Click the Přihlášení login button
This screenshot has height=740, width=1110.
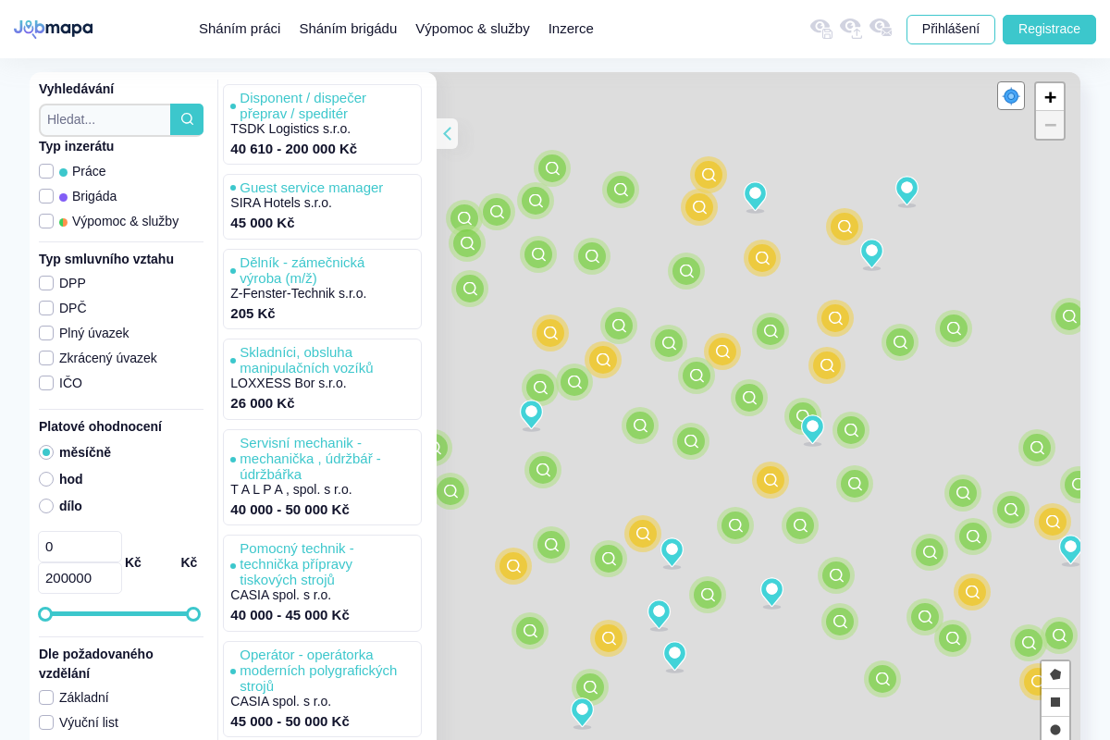[951, 29]
